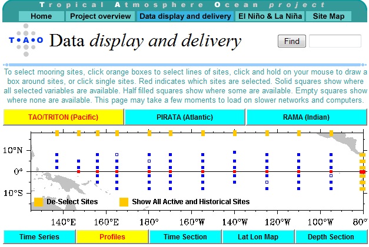This screenshot has width=369, height=247.
Task: Click the orange line-select box at 147°E
Action: coord(79,133)
